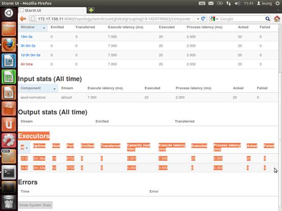Sort Executors table by Acked header
The width and height of the screenshot is (282, 211).
252,146
